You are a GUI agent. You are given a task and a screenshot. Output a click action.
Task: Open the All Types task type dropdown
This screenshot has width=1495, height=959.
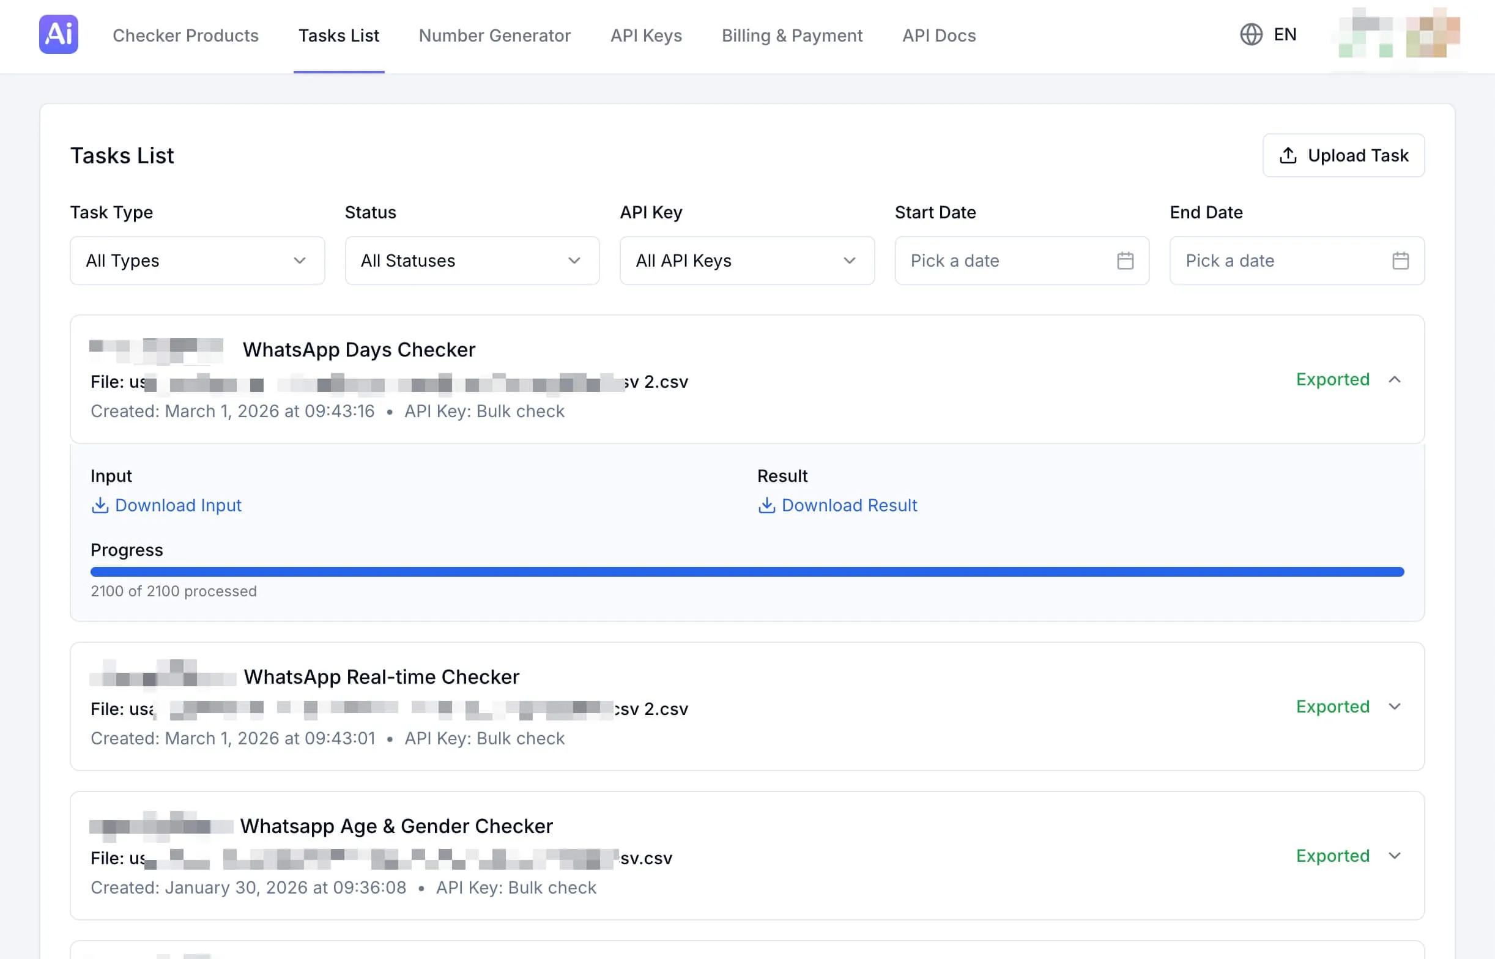coord(197,261)
